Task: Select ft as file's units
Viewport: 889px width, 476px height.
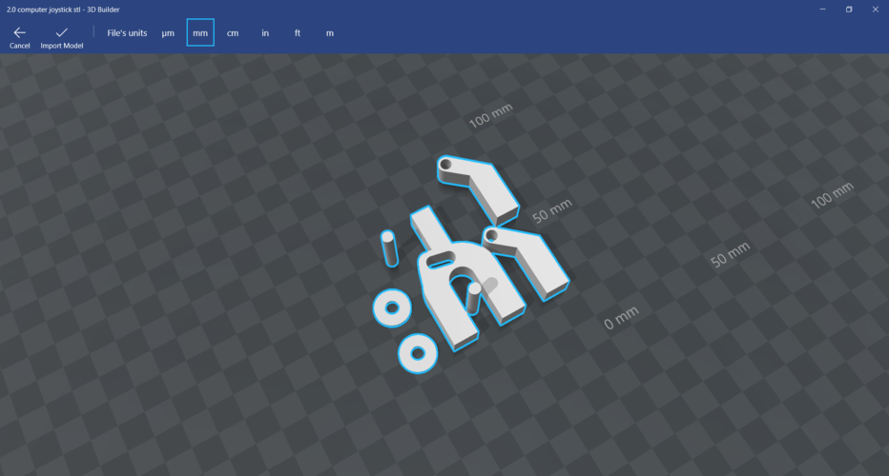Action: [x=297, y=32]
